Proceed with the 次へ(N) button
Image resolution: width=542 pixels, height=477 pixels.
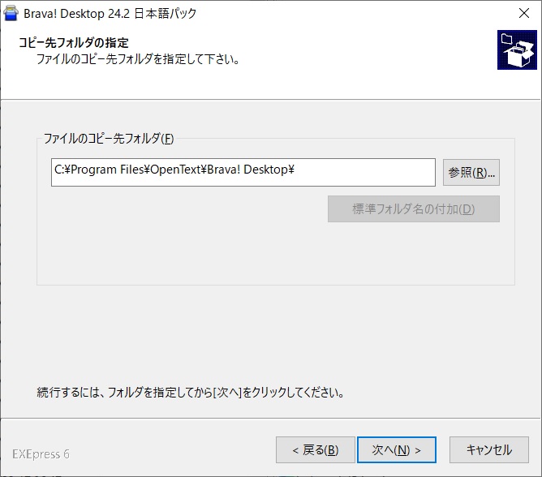[x=397, y=449]
